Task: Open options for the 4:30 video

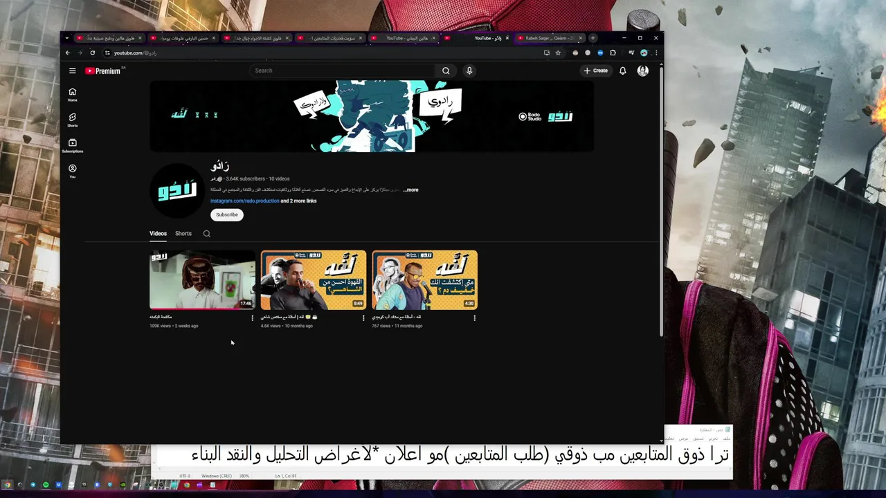Action: point(474,318)
